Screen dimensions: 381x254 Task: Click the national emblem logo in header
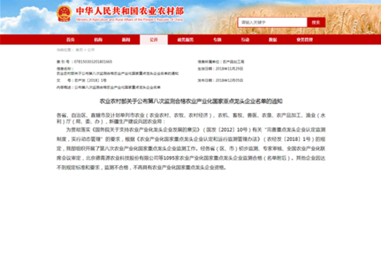[64, 14]
